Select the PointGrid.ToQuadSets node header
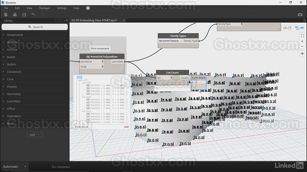Image resolution: width=307 pixels, height=172 pixels. click(x=102, y=57)
